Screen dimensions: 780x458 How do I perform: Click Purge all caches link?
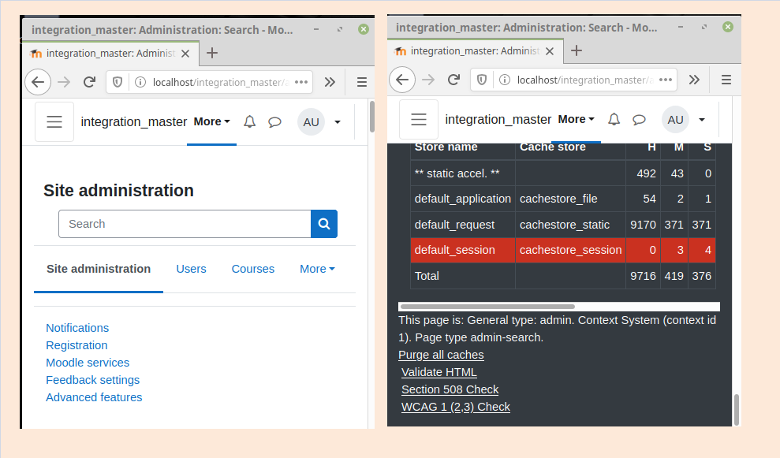(x=441, y=355)
